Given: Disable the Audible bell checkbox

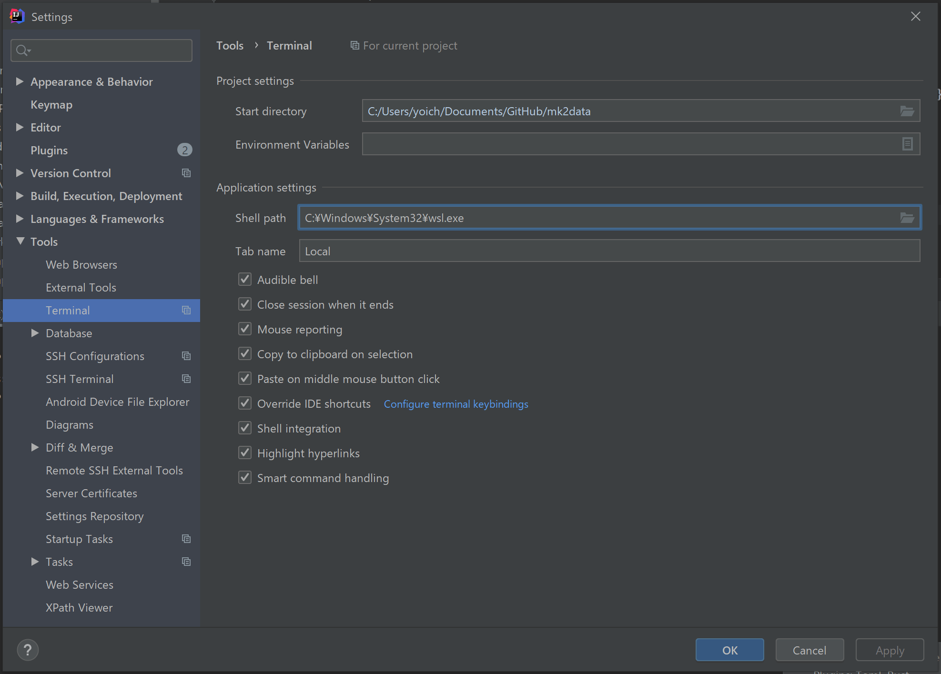Looking at the screenshot, I should [x=245, y=280].
